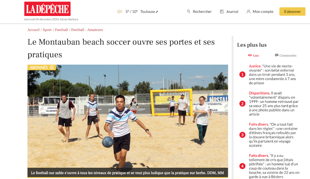Image resolution: width=310 pixels, height=179 pixels.
Task: Click the Mon compte user icon
Action: [x=248, y=12]
